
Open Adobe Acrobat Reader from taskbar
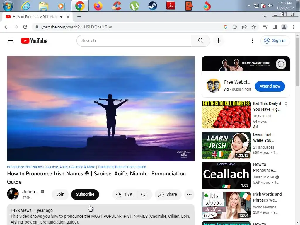coord(171,6)
